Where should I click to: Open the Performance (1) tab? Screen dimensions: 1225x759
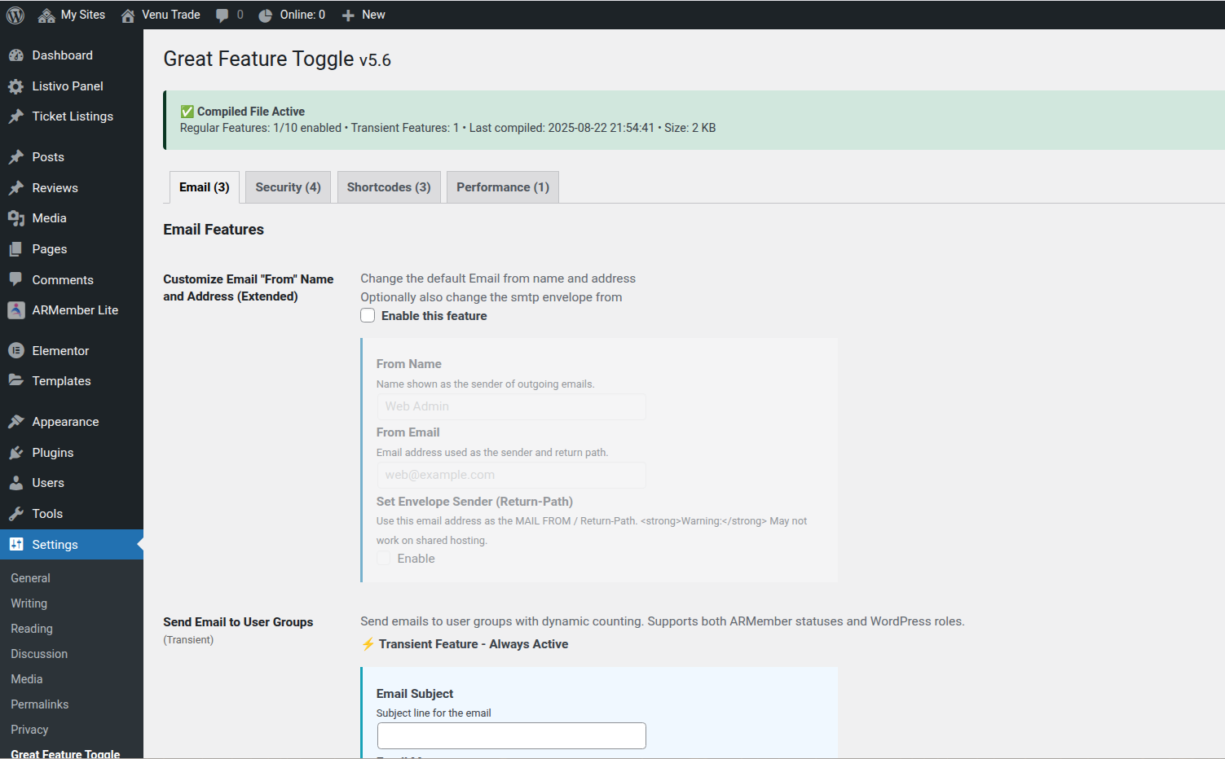[x=502, y=187]
